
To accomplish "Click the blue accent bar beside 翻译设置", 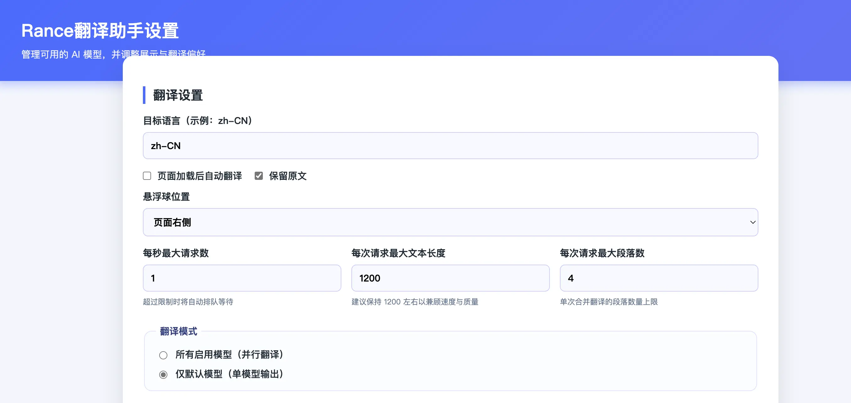I will tap(144, 95).
